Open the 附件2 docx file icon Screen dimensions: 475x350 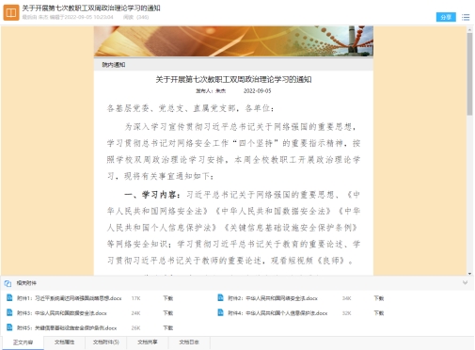(x=221, y=298)
